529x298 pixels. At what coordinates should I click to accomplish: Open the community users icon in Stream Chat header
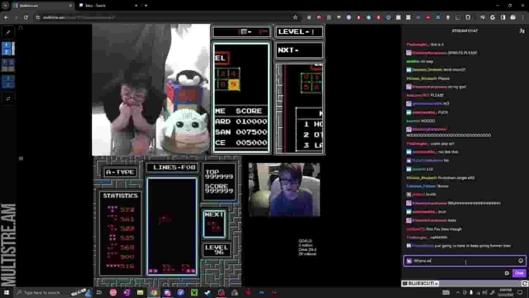pyautogui.click(x=522, y=31)
